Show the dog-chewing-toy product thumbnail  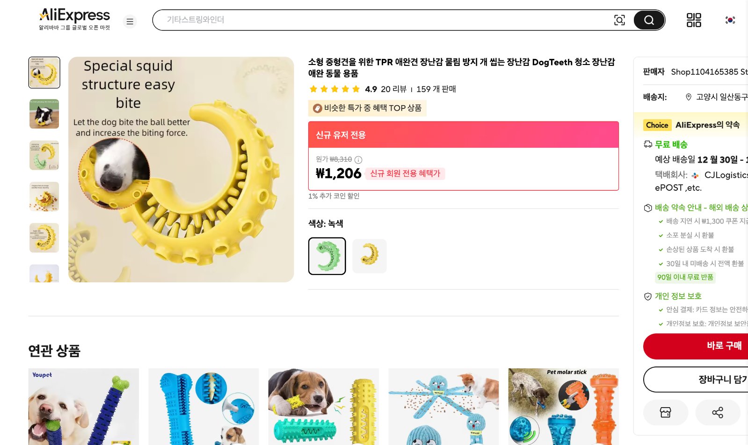click(x=44, y=114)
